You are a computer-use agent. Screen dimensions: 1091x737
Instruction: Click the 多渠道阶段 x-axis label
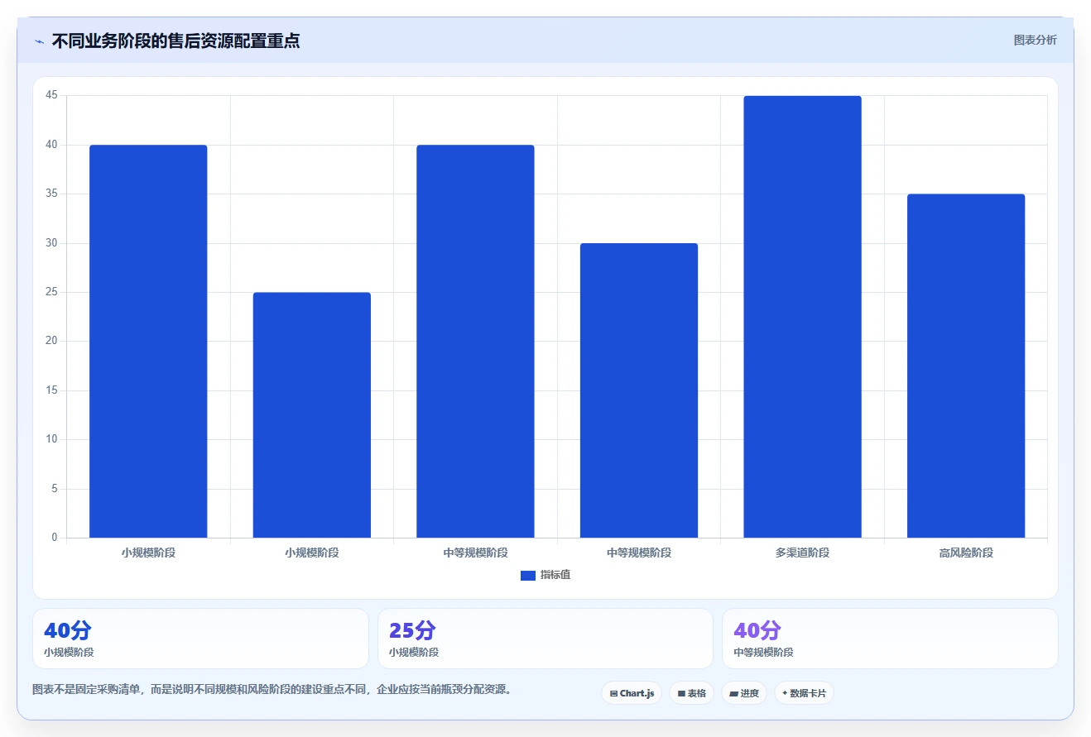pyautogui.click(x=802, y=553)
